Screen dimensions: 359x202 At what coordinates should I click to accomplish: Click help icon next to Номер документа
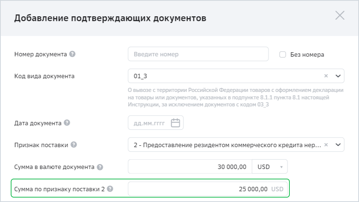[73, 54]
